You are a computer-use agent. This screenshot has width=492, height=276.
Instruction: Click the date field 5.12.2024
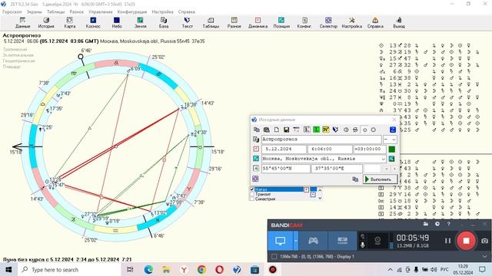(284, 149)
